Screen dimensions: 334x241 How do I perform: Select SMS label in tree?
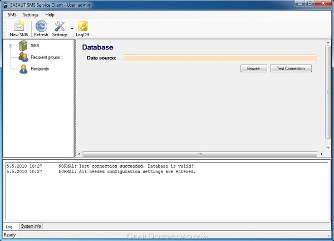click(35, 46)
